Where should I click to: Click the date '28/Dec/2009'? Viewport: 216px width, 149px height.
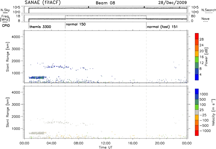[x=173, y=3]
